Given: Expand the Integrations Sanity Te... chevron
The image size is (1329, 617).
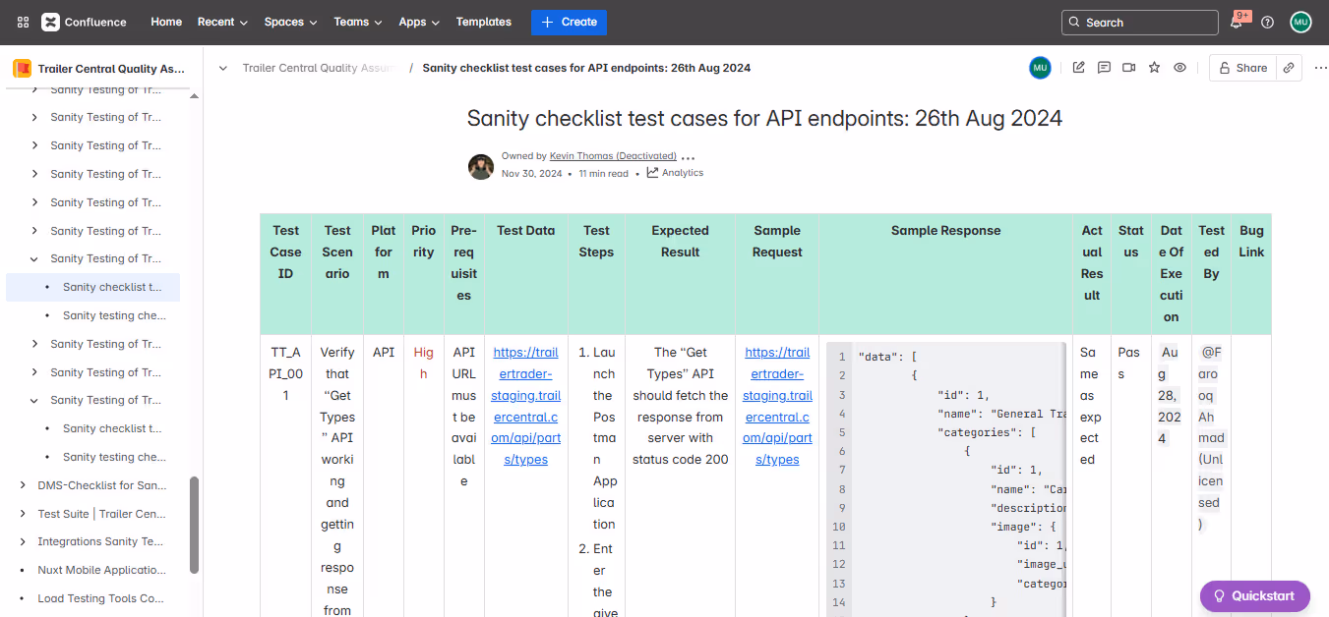Looking at the screenshot, I should click(23, 541).
